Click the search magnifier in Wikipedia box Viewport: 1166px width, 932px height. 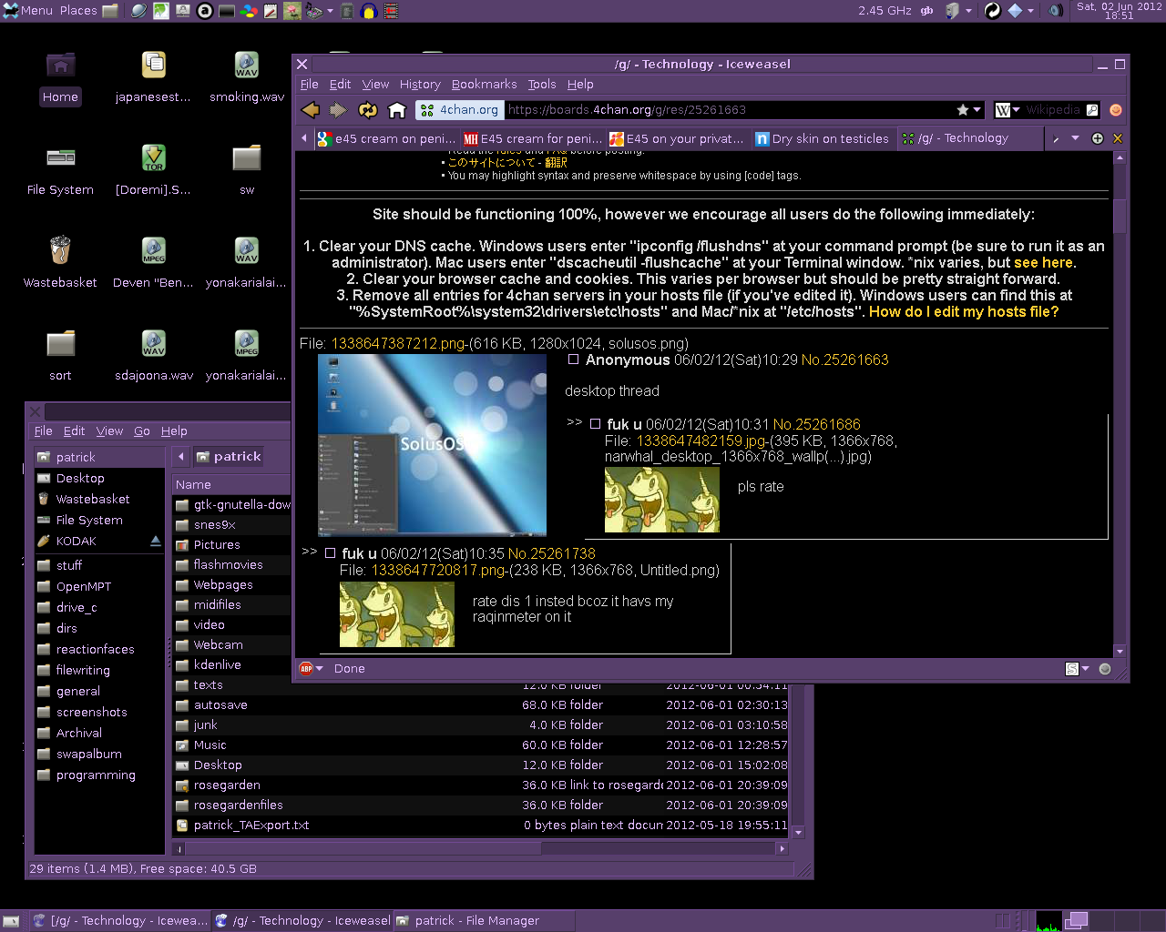(1092, 110)
